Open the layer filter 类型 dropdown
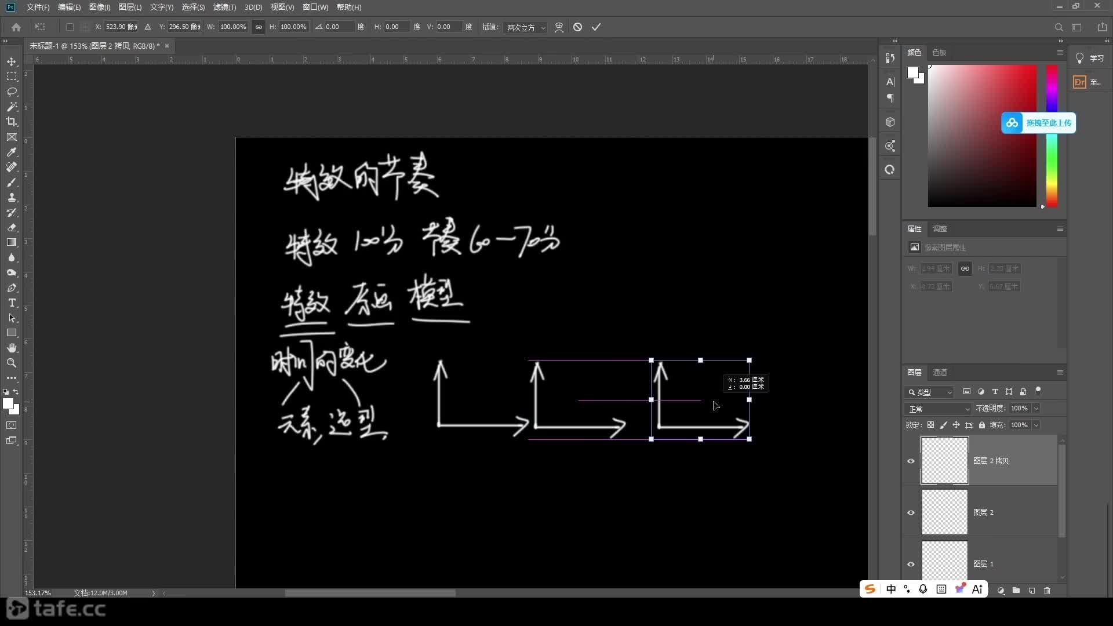This screenshot has width=1113, height=626. (x=929, y=392)
